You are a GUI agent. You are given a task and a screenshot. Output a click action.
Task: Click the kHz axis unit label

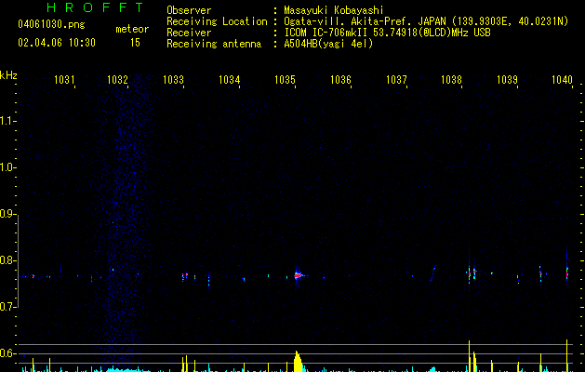[8, 75]
